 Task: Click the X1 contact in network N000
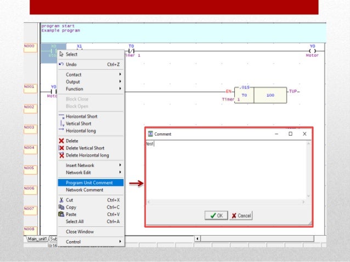click(x=79, y=48)
